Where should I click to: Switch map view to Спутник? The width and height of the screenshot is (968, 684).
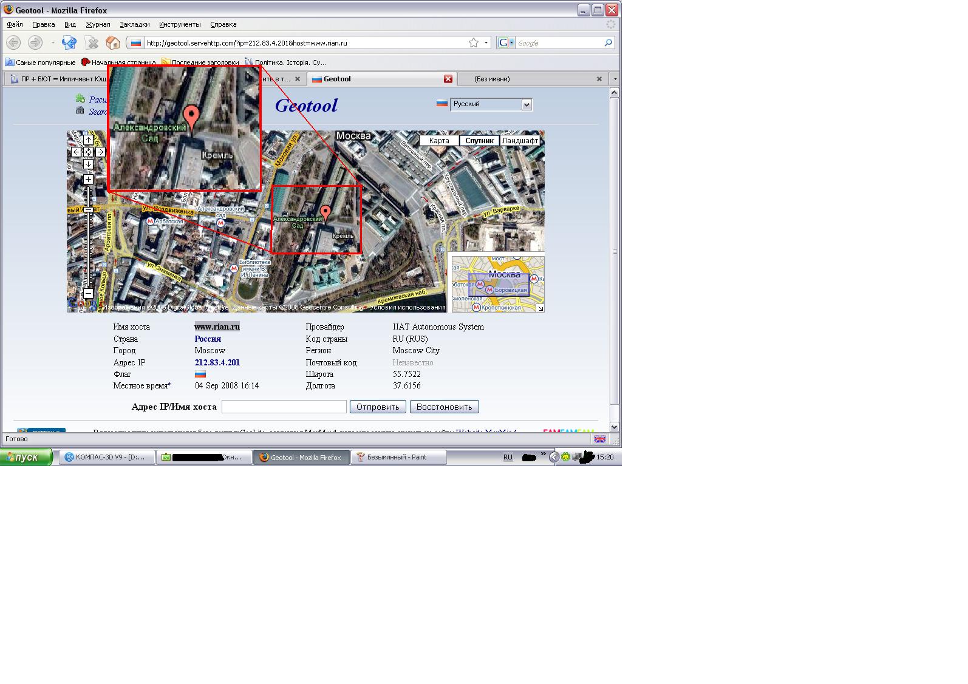tap(479, 141)
